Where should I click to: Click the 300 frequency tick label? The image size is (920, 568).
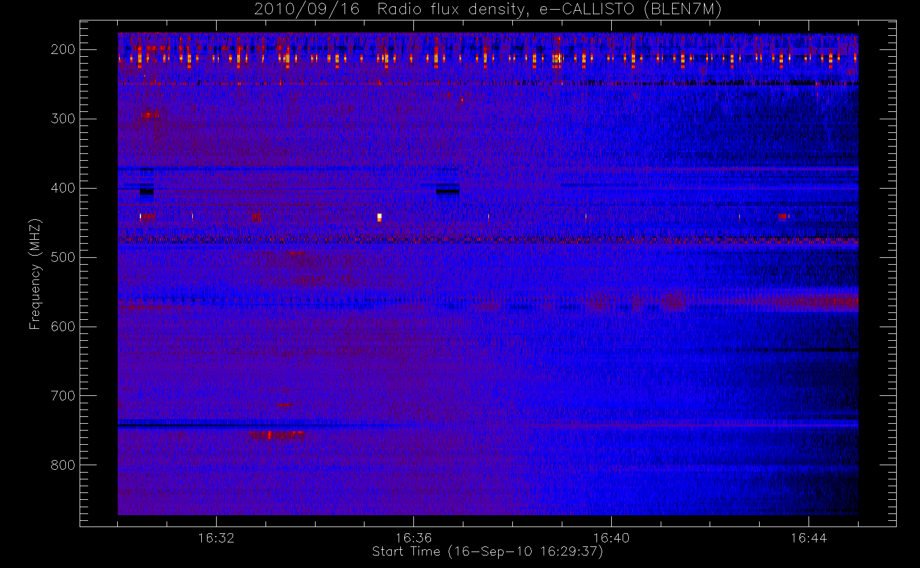[63, 119]
